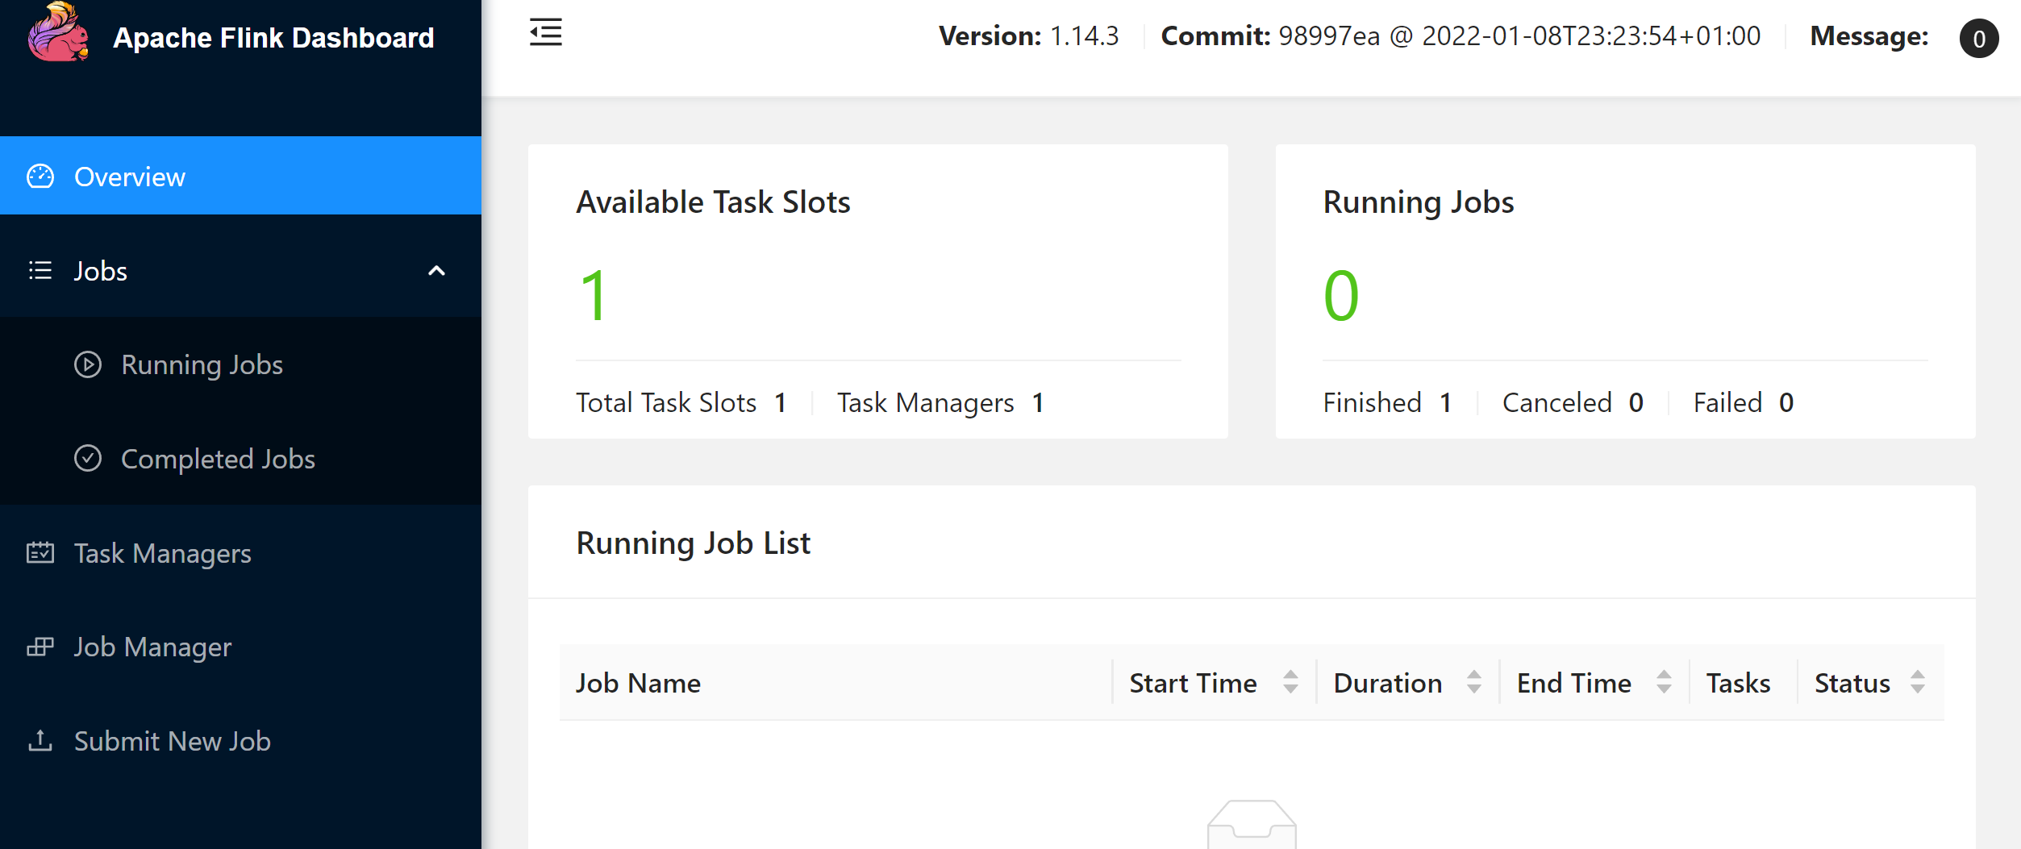Go to Running Jobs page
Screen dimensions: 2021x849
(240, 365)
